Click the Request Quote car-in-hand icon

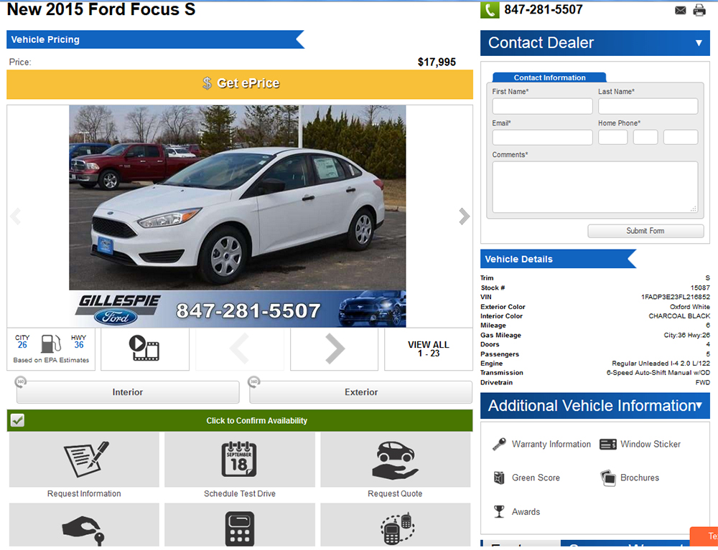point(395,460)
